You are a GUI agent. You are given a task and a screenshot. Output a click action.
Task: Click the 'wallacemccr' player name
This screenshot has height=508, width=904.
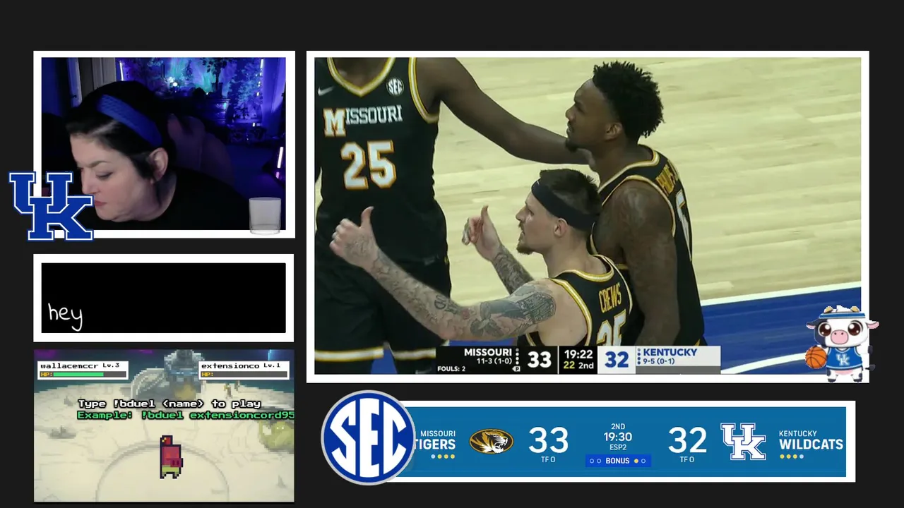tap(69, 365)
